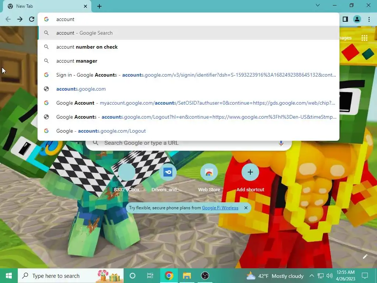Viewport: 377px width, 283px height.
Task: Follow the Google Fi Wireless link
Action: pyautogui.click(x=220, y=208)
